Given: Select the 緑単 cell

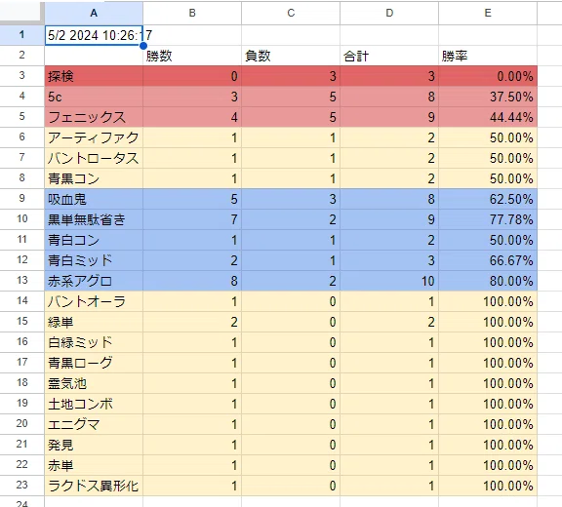Looking at the screenshot, I should click(x=94, y=322).
